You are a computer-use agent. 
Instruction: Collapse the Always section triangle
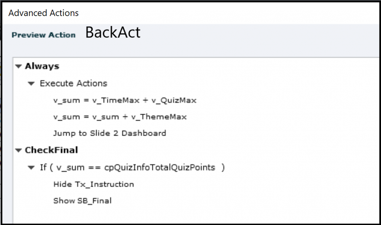click(x=18, y=67)
